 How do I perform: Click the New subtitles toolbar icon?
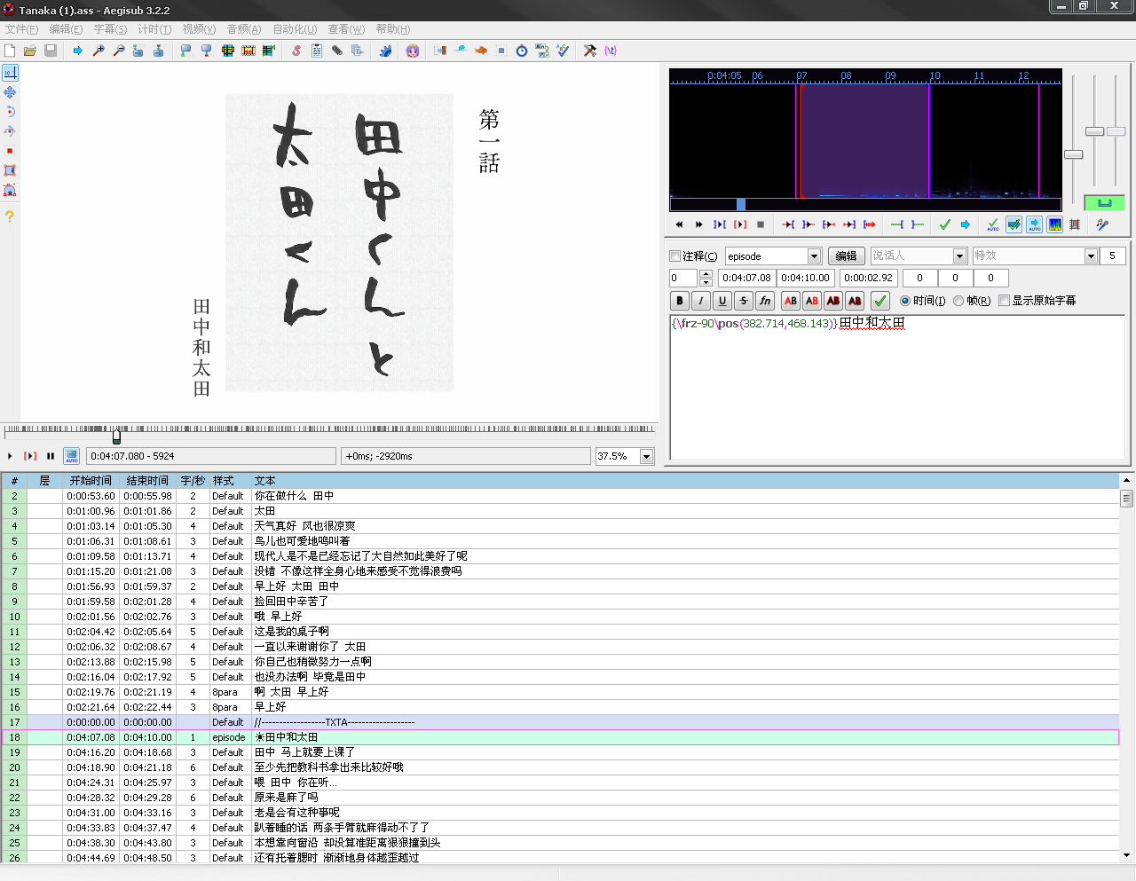[x=10, y=51]
